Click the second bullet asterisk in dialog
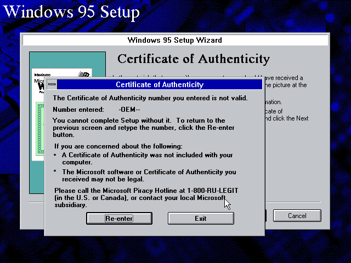 click(55, 172)
